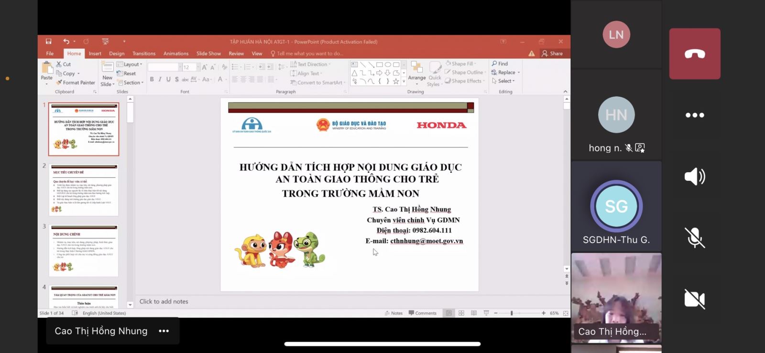Click the Format Painter tool

point(76,83)
